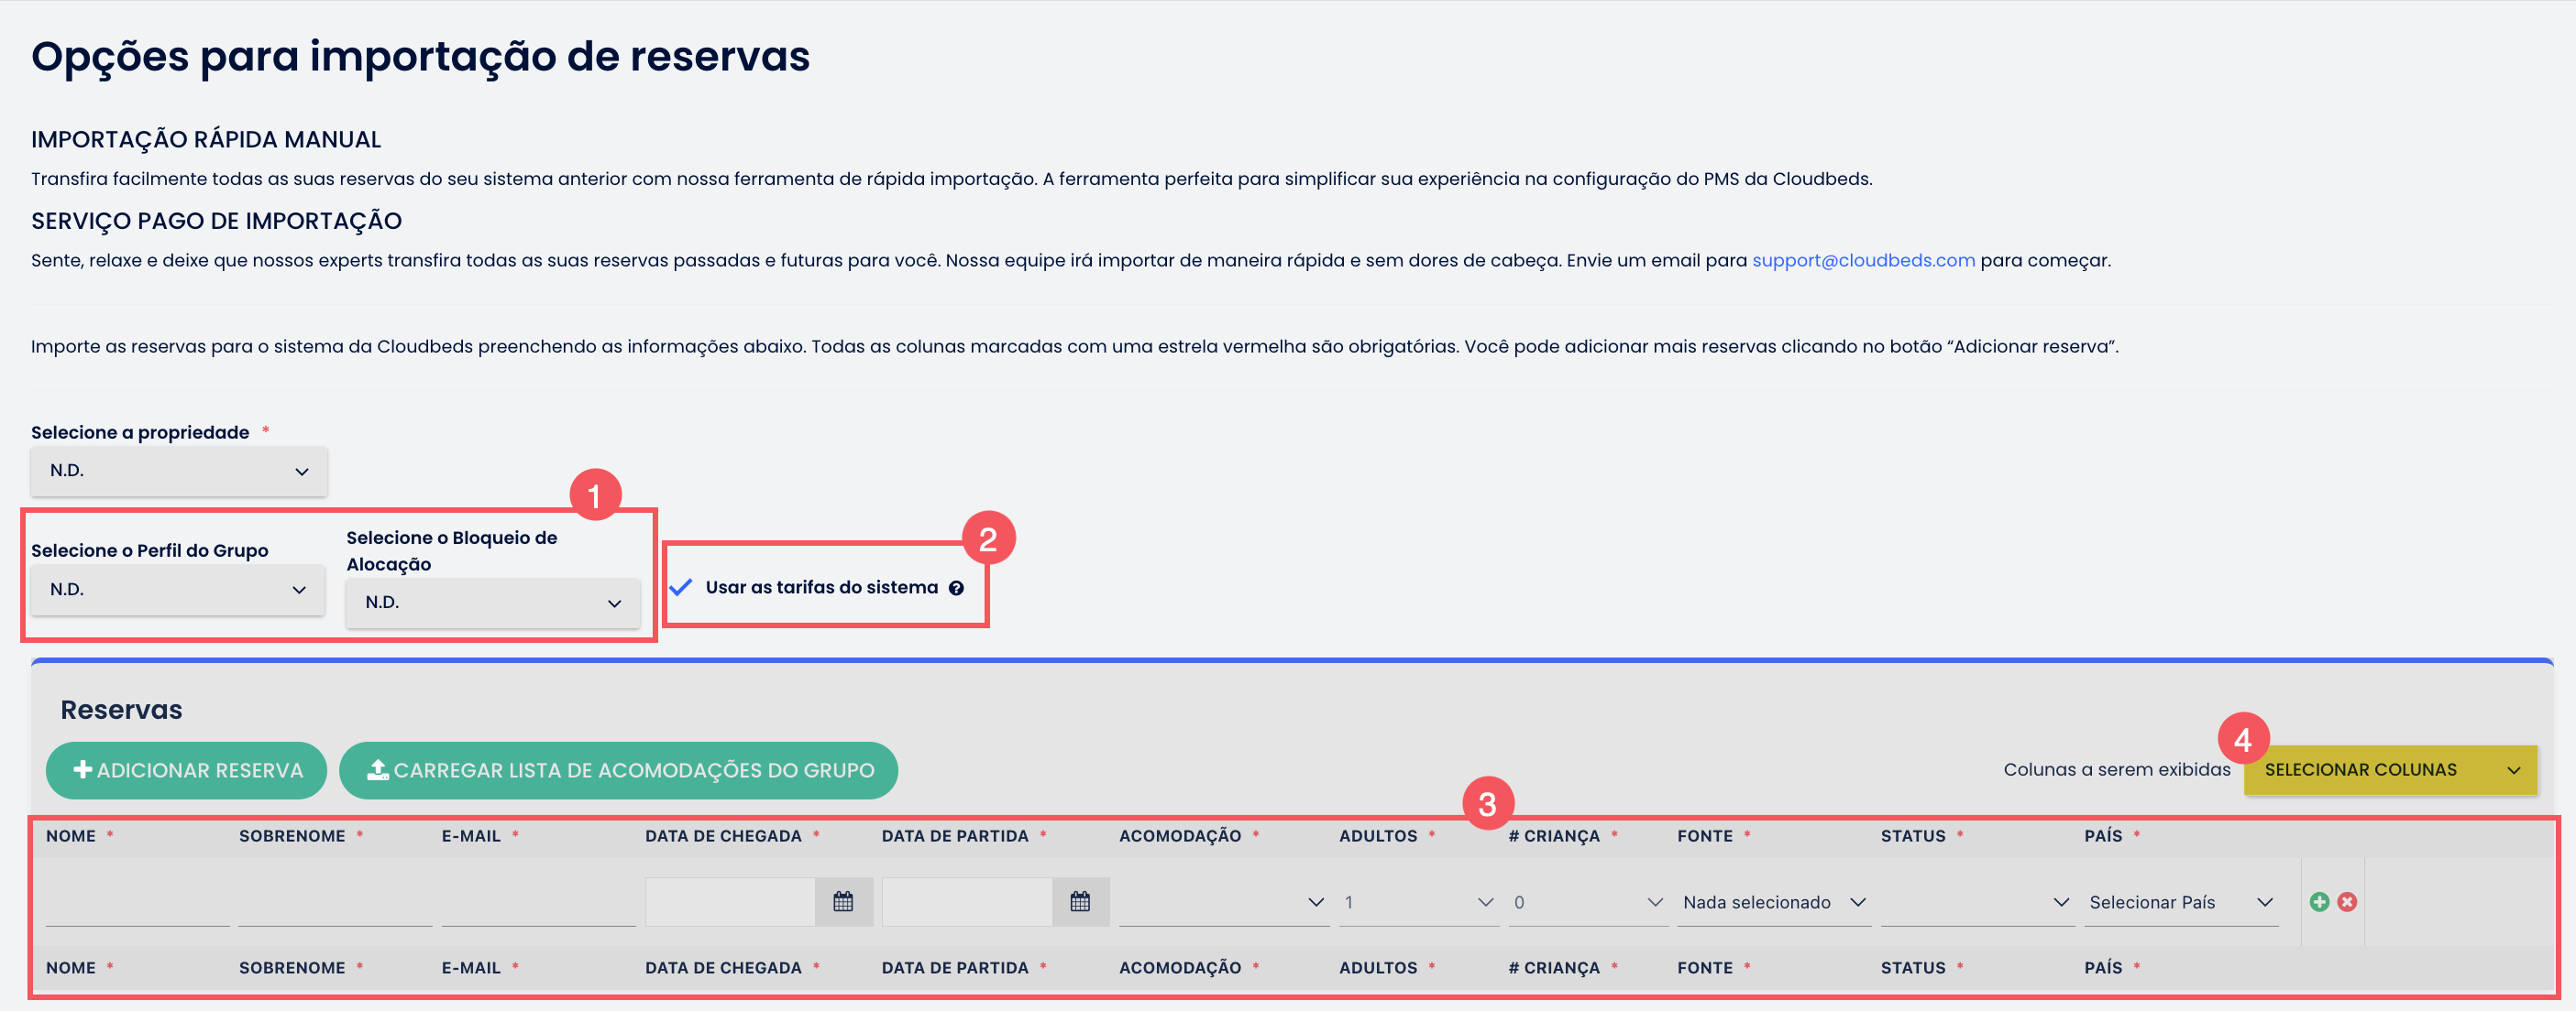2576x1011 pixels.
Task: Toggle Usar as tarifas do sistema checkbox
Action: tap(680, 587)
